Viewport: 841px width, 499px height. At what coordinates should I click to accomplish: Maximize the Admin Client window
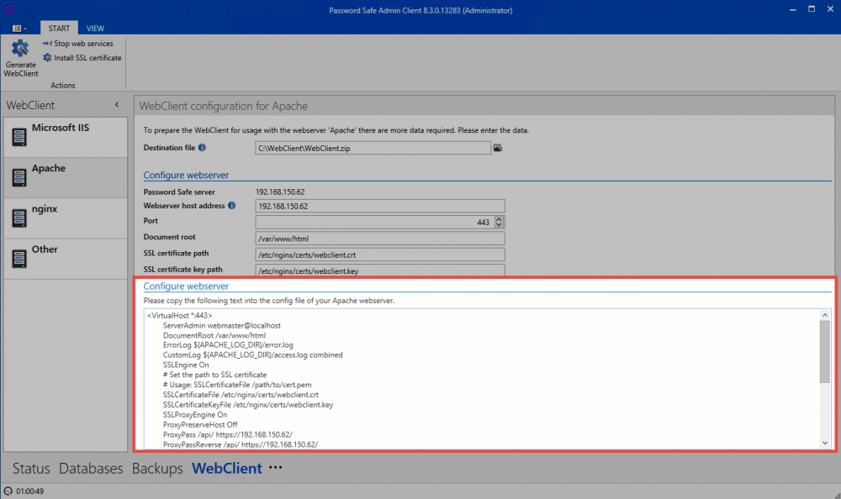812,9
